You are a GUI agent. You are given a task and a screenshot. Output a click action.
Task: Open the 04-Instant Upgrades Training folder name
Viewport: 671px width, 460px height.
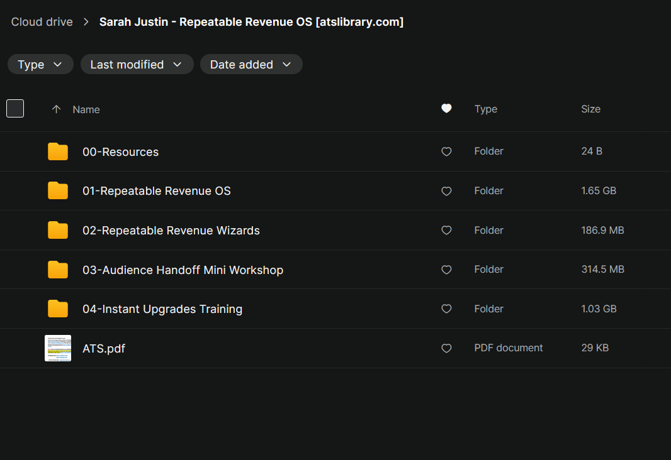(x=162, y=309)
